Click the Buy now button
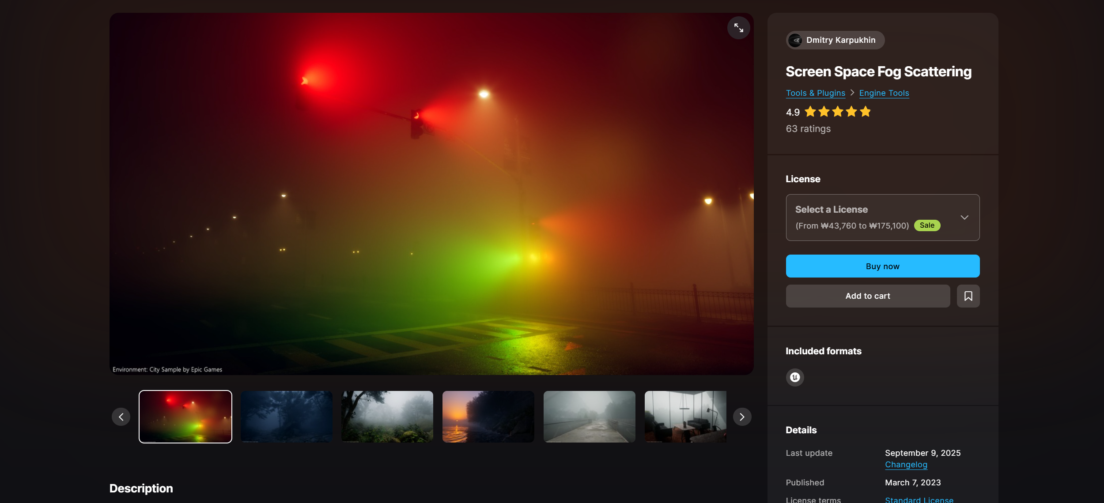The image size is (1104, 503). pos(882,266)
